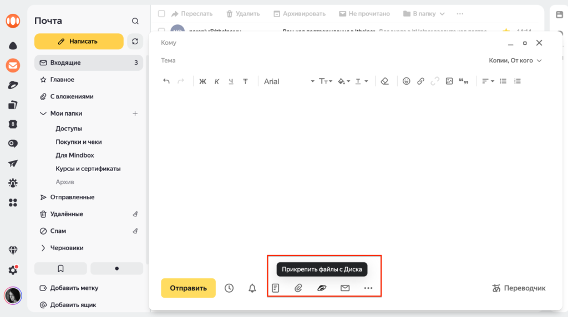Select the first email's checkbox
Image resolution: width=568 pixels, height=317 pixels.
(161, 30)
